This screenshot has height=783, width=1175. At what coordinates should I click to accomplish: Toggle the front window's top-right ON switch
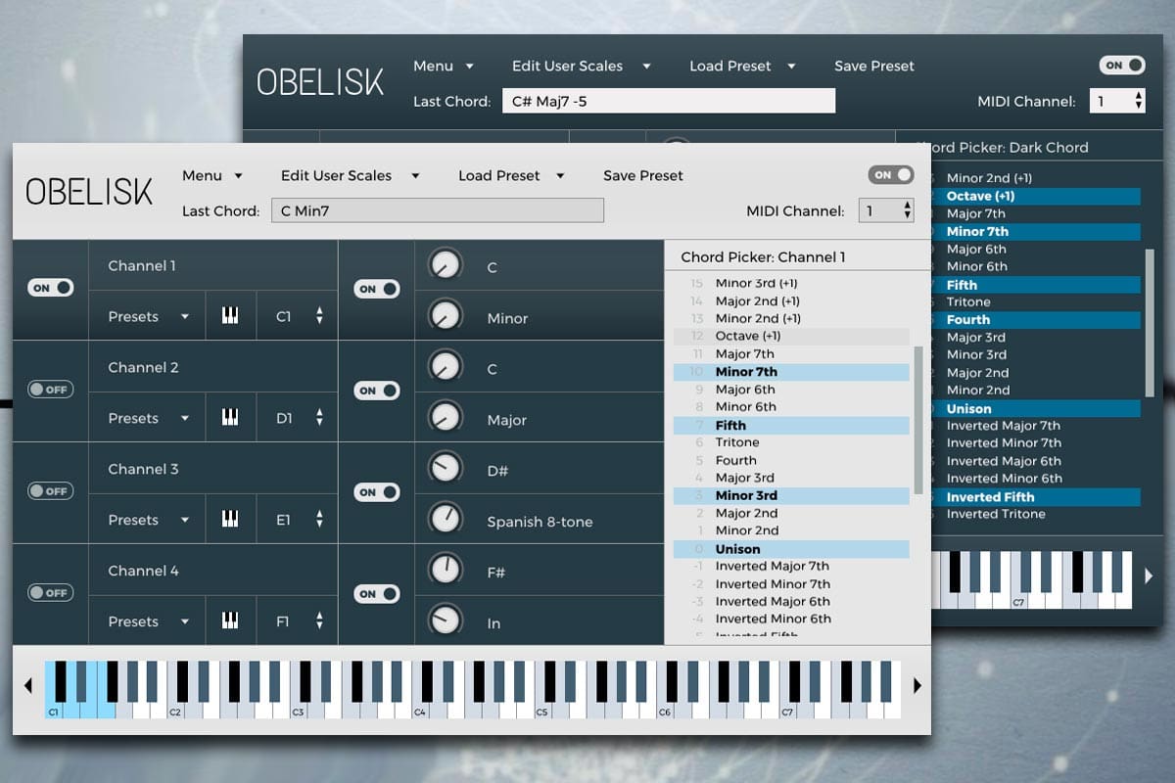pos(891,174)
